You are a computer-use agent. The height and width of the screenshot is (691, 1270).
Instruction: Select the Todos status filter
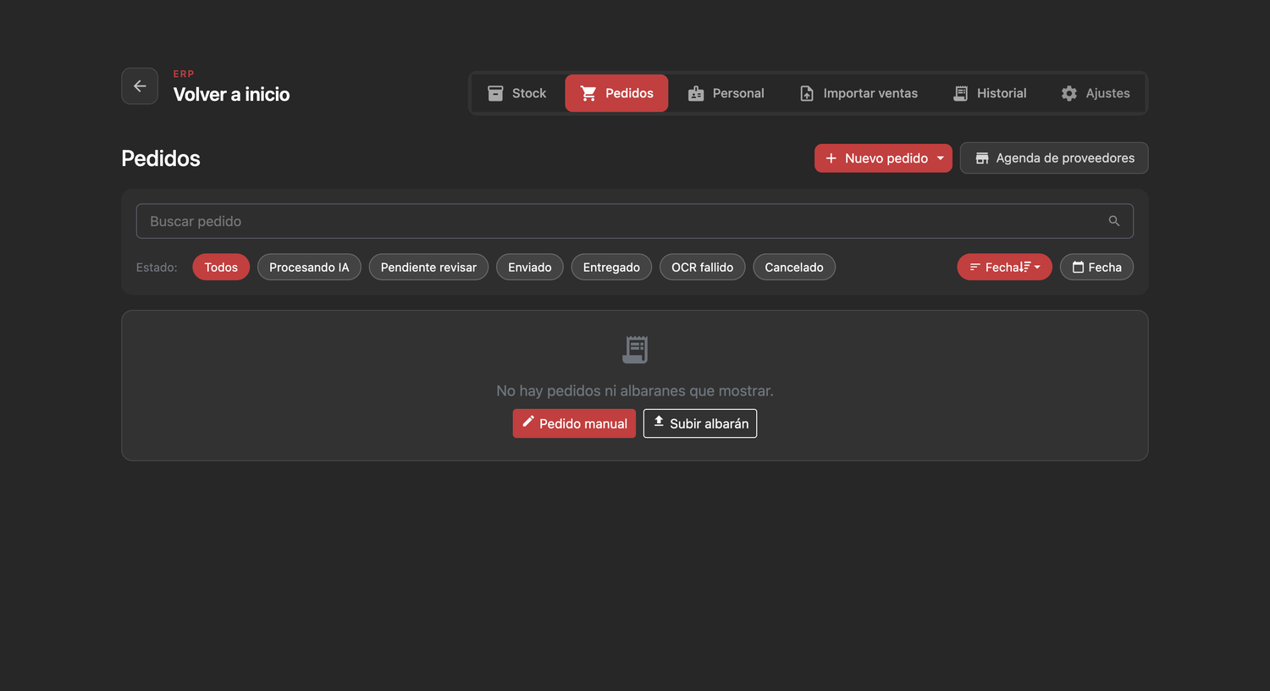click(221, 268)
